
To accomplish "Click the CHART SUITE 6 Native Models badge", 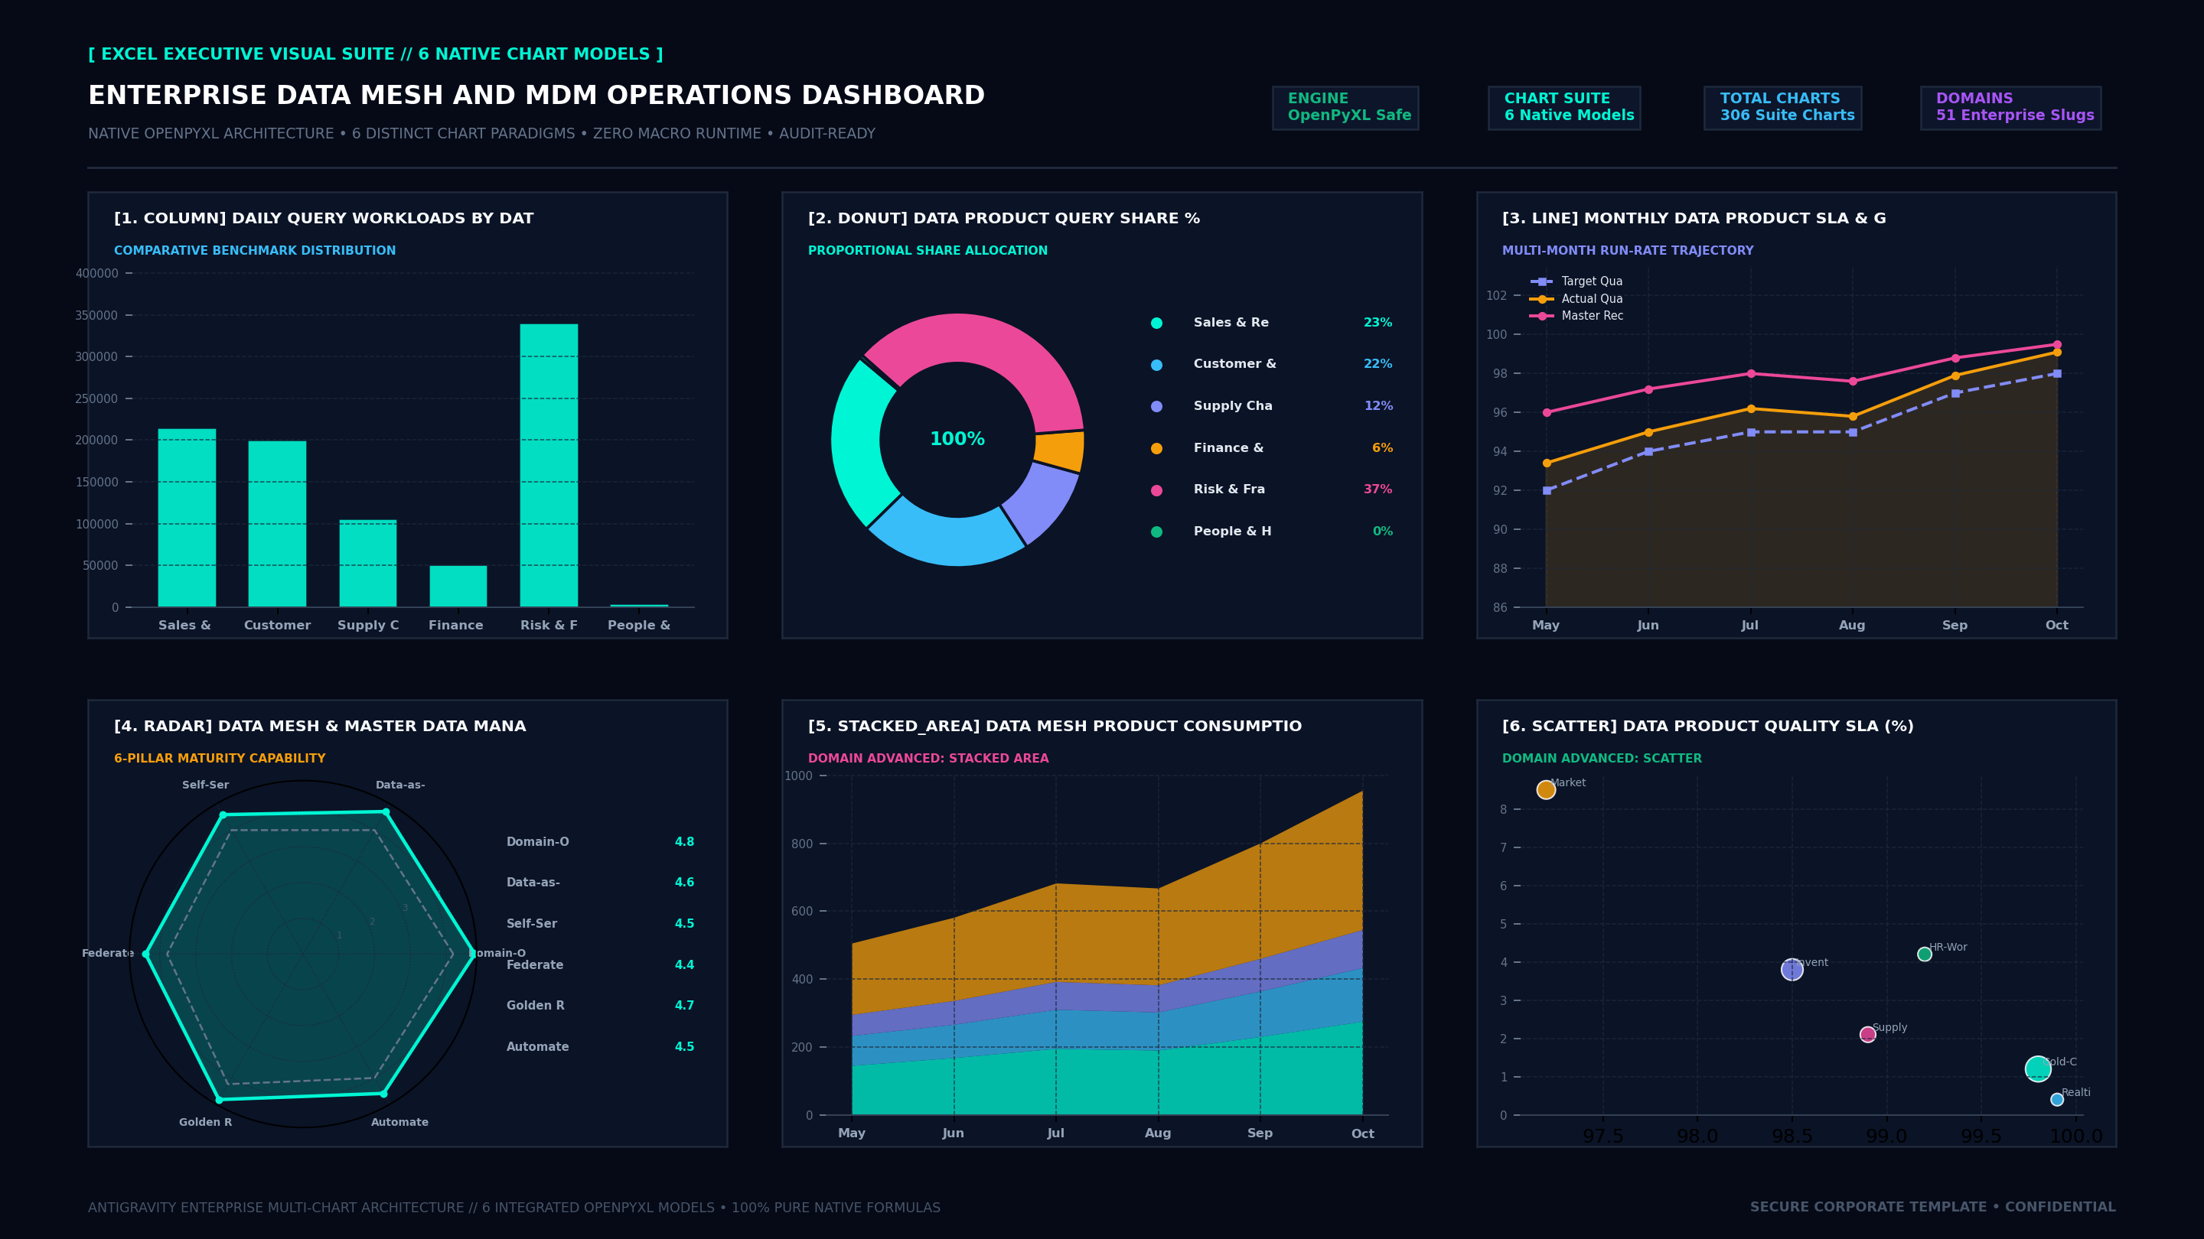I will (1564, 108).
